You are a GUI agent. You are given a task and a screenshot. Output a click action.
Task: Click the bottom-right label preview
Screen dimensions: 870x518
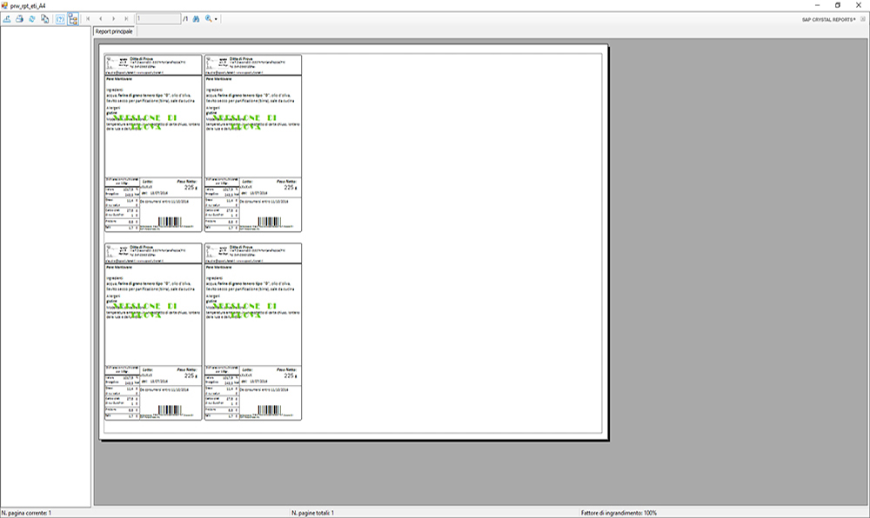[x=253, y=331]
